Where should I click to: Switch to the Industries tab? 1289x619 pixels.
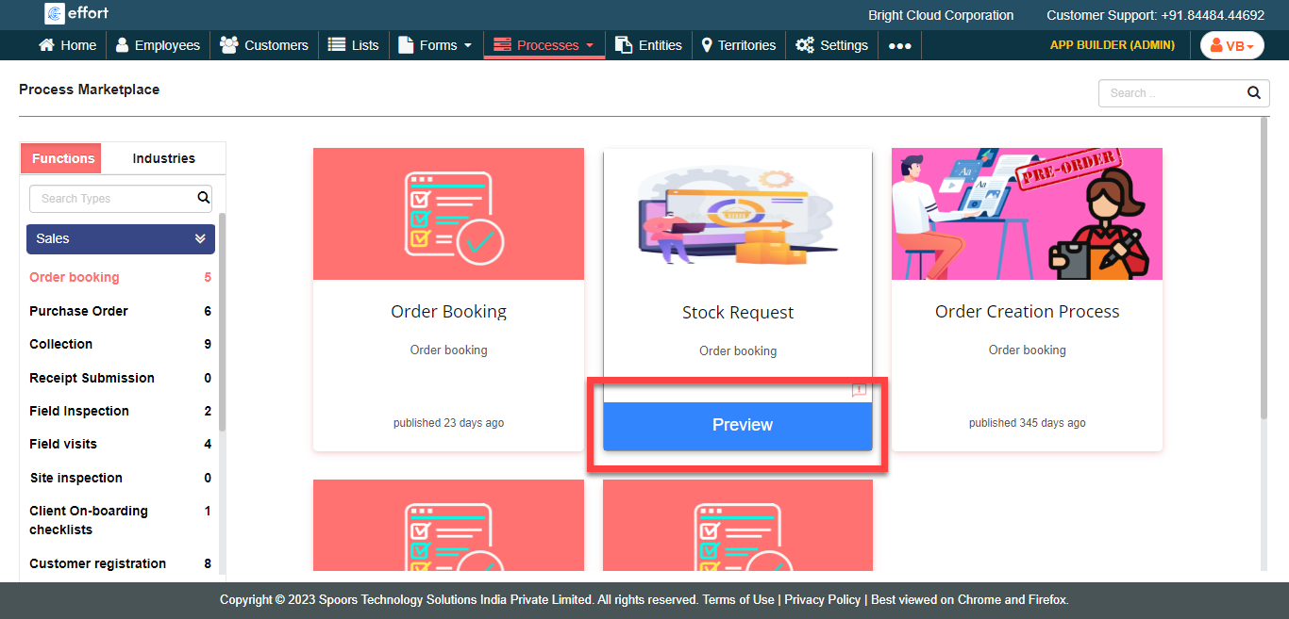(x=163, y=158)
